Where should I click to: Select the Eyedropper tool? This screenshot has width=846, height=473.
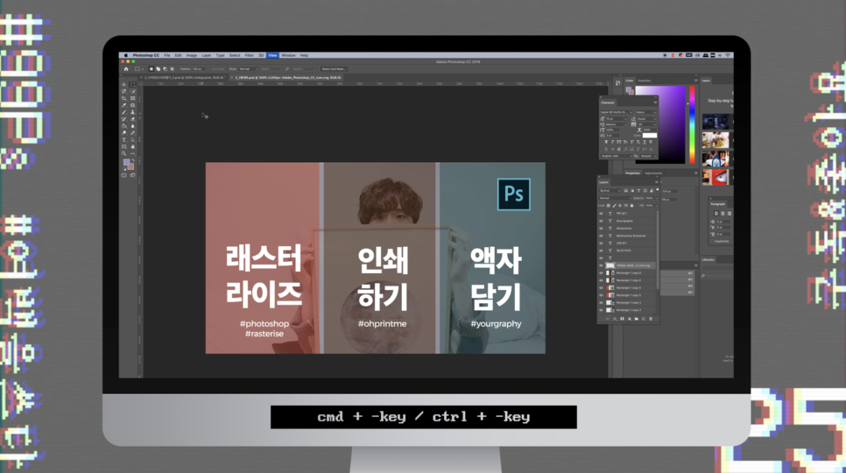click(123, 105)
